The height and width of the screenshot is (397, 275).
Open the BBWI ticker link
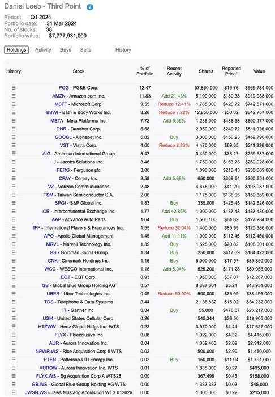pos(52,112)
